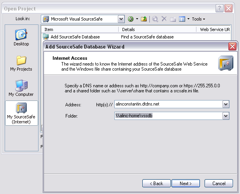
Task: Click the SourceSafe vault icon in wizard header
Action: 226,63
